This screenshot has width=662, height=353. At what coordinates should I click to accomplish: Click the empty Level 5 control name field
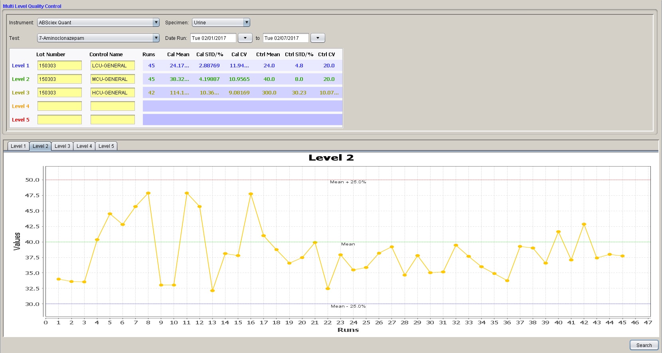pyautogui.click(x=113, y=120)
